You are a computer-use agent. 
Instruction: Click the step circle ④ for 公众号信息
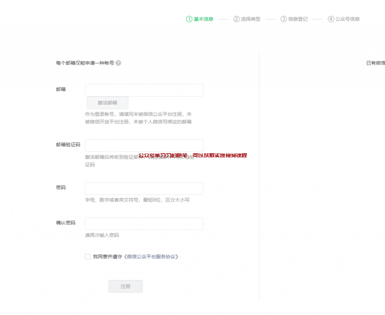[330, 19]
